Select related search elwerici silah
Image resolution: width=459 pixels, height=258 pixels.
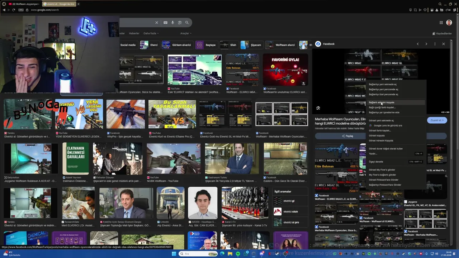coord(290,212)
